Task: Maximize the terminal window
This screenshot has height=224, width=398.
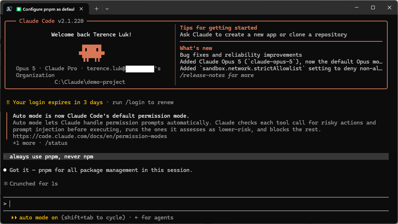Action: click(x=373, y=7)
